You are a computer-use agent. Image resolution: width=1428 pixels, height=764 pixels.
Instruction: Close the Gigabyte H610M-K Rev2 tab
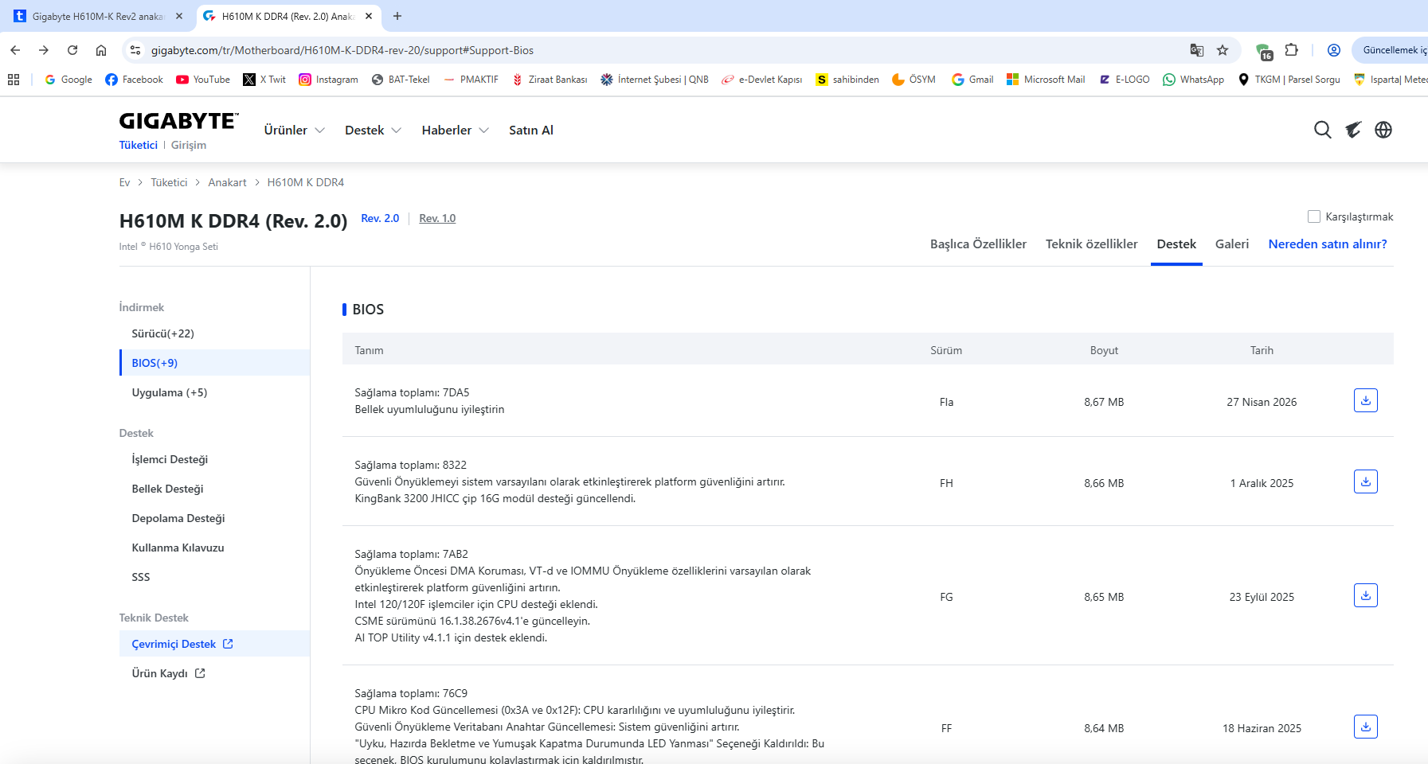click(x=179, y=16)
